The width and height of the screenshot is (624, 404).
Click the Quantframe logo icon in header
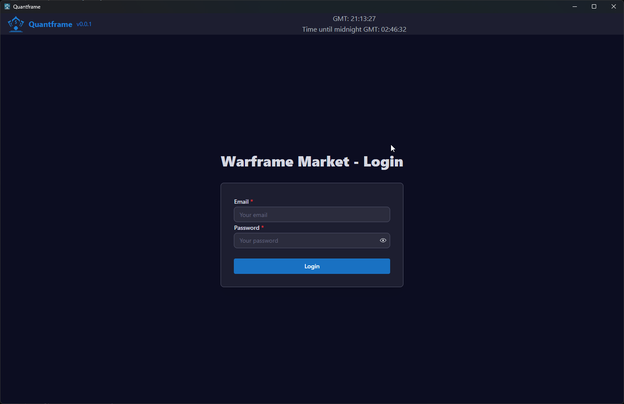16,24
